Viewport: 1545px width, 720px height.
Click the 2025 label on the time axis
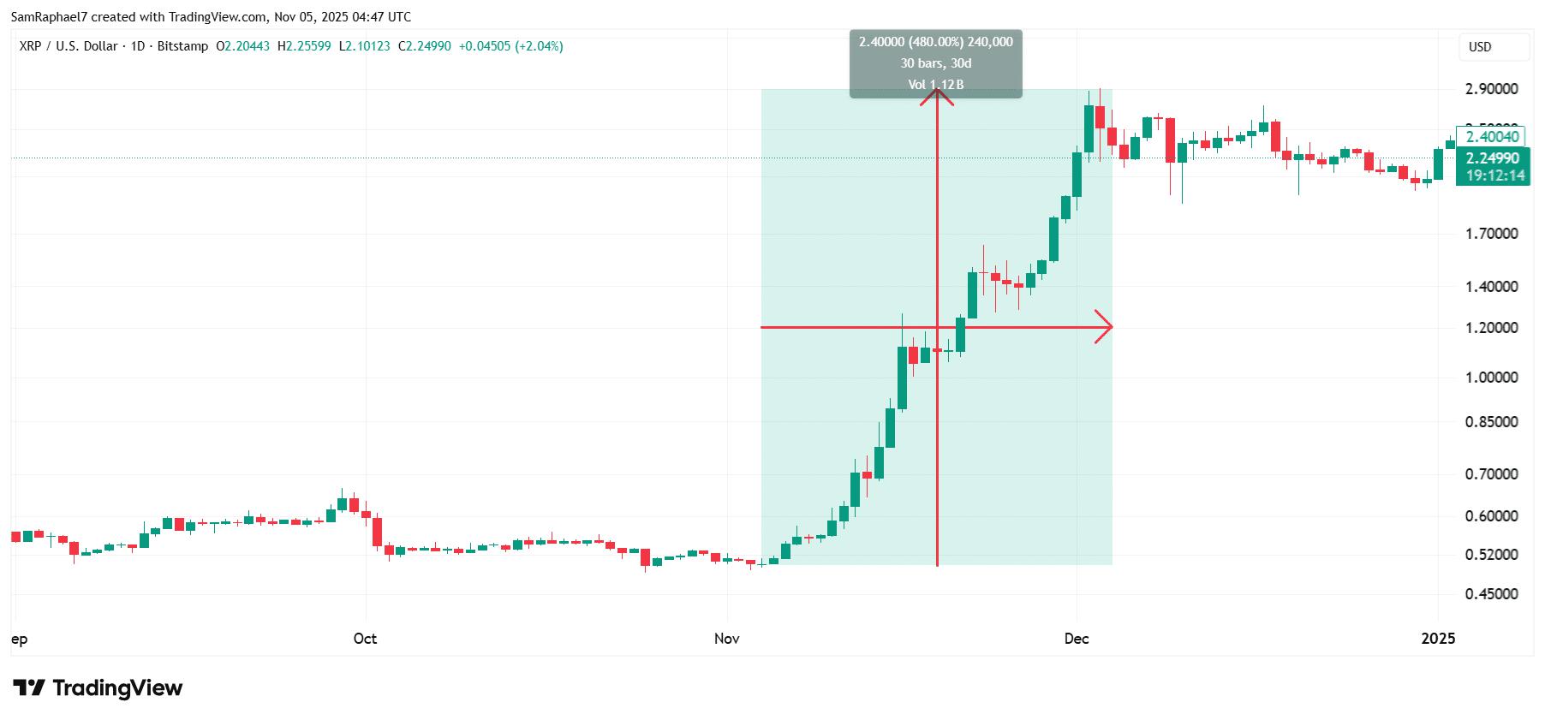click(x=1439, y=639)
